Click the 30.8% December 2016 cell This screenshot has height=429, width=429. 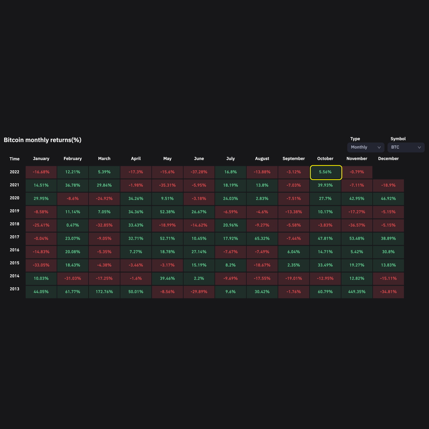389,252
